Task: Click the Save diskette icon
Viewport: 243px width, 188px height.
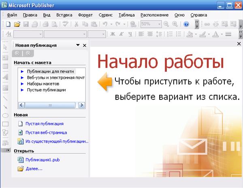Action: click(26, 24)
